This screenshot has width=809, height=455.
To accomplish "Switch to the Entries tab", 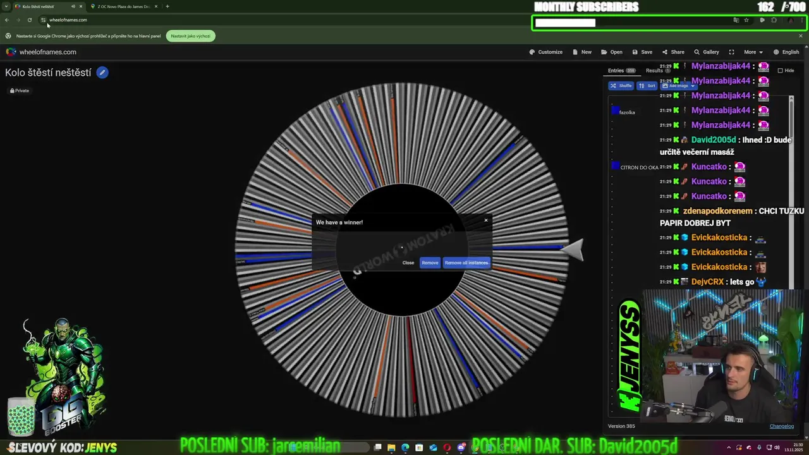I will (621, 70).
